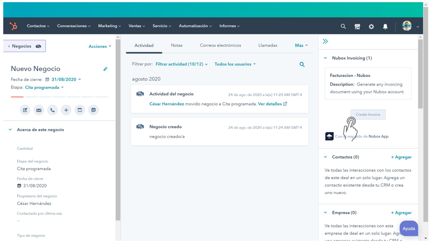Screen dimensions: 432x243
Task: Expand the Contactos (0) section chevron
Action: (x=325, y=157)
